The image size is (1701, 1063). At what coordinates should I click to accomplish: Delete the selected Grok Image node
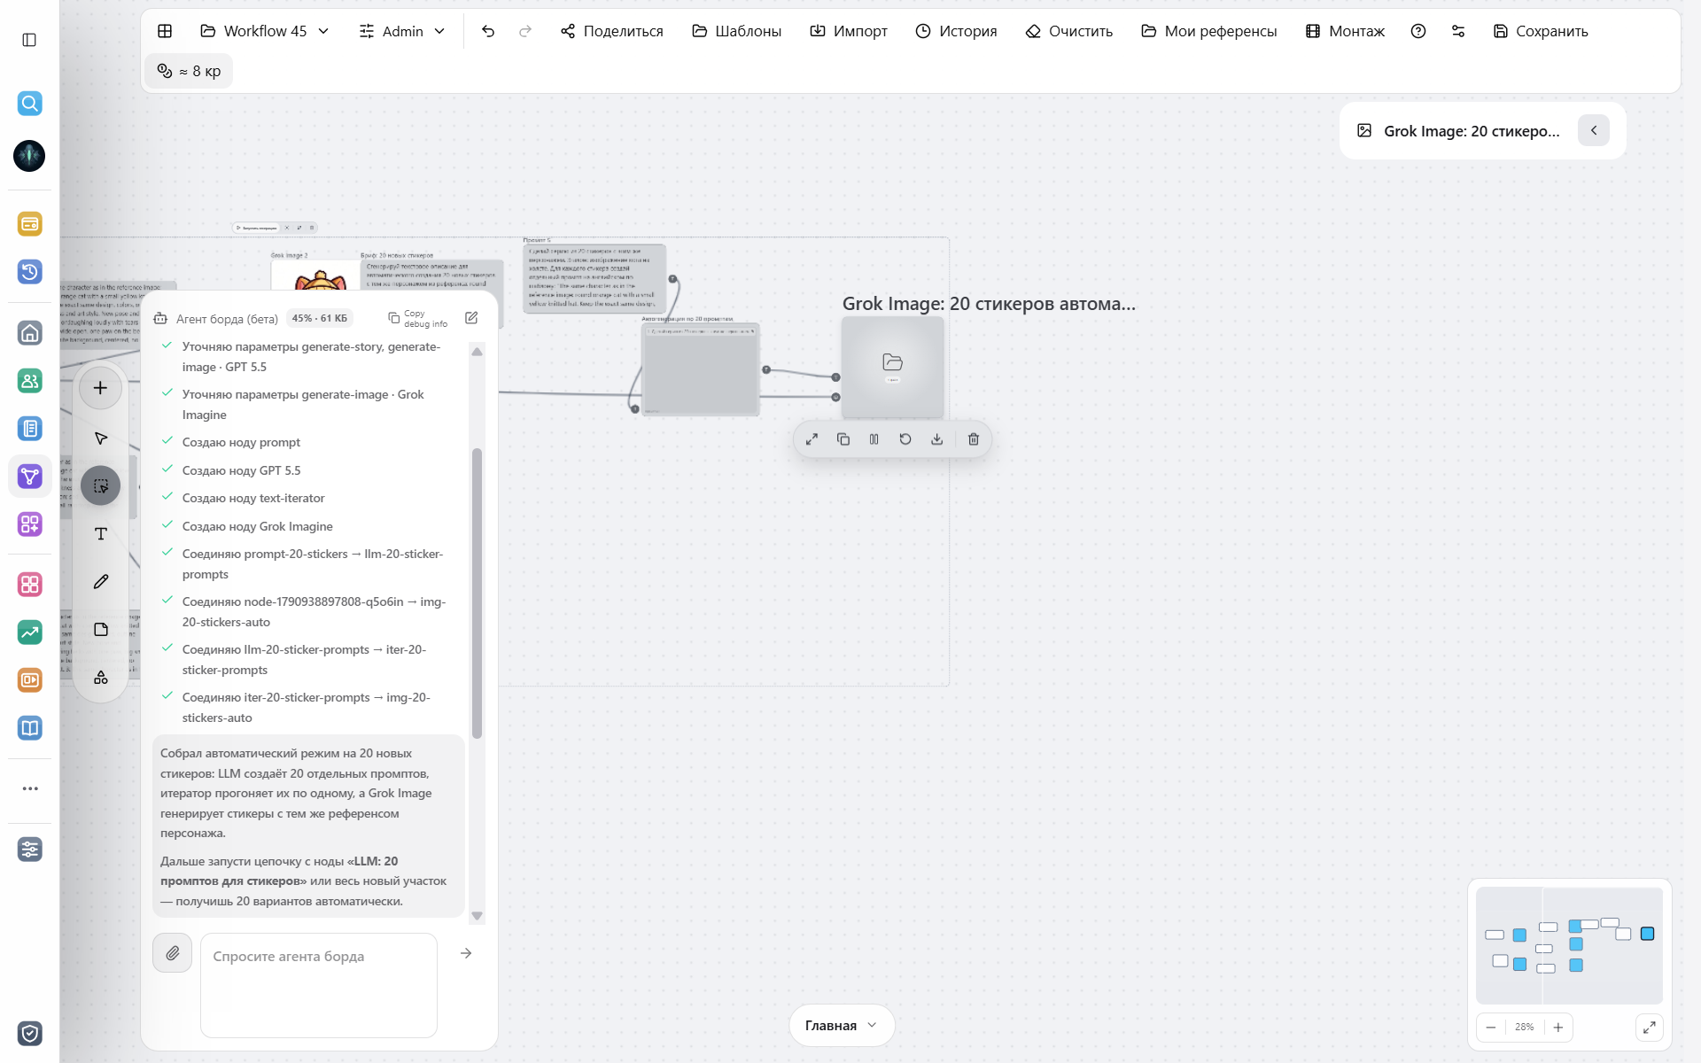tap(974, 439)
